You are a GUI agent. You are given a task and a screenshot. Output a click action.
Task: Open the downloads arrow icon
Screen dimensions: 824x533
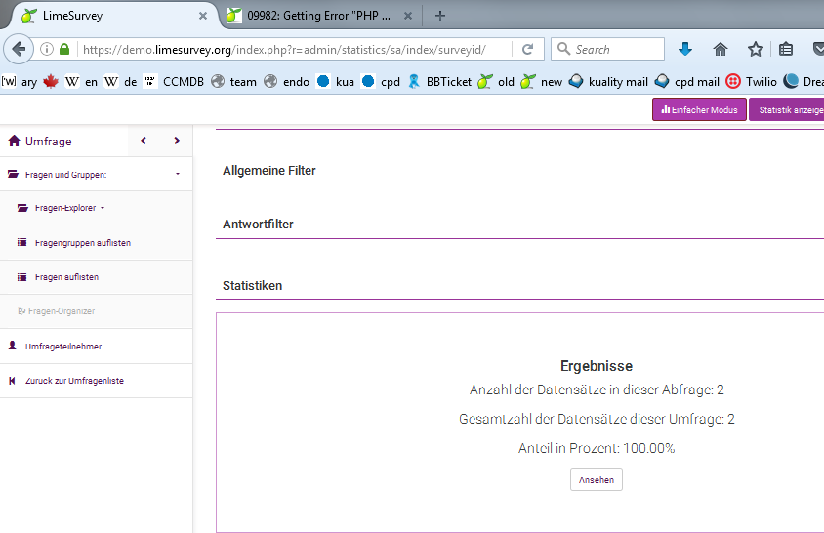685,49
